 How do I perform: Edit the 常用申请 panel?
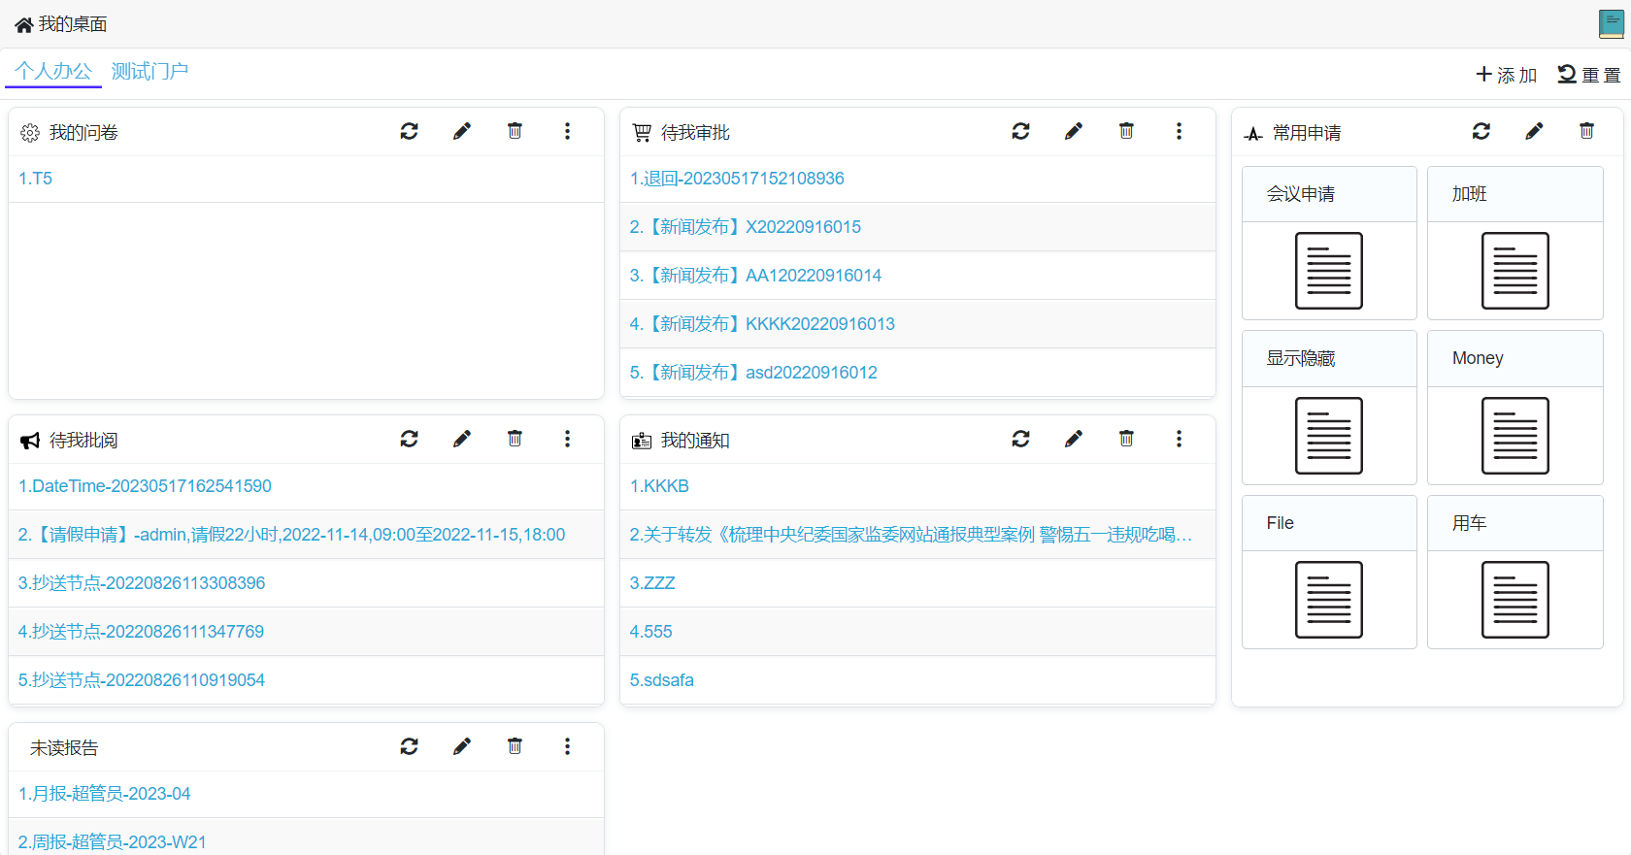[x=1534, y=131]
